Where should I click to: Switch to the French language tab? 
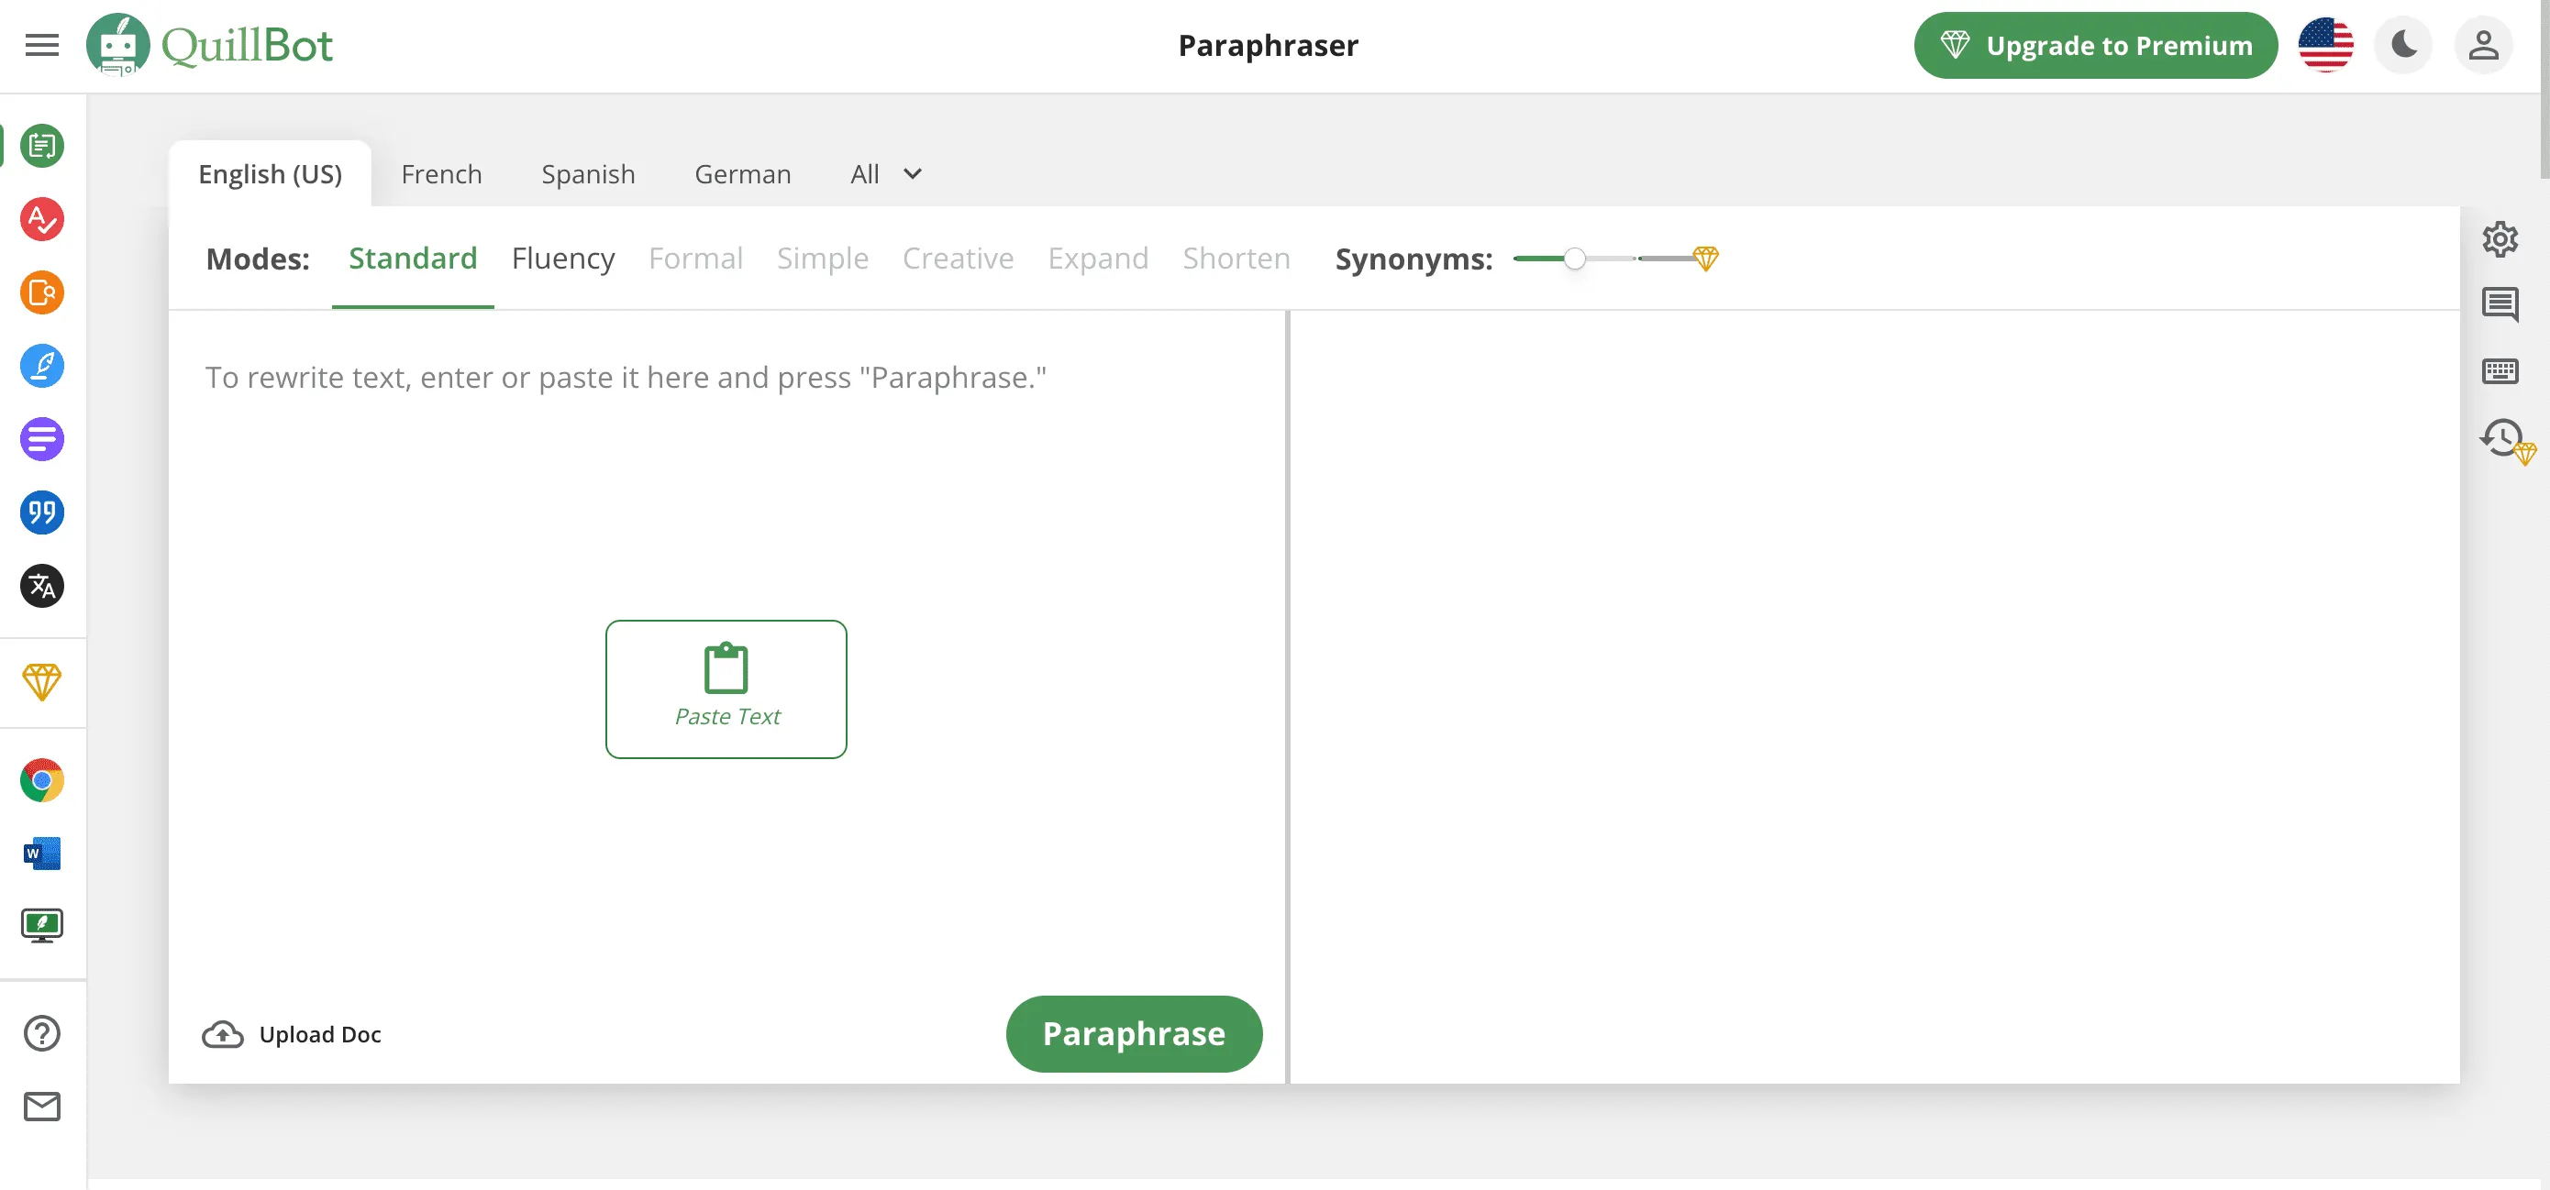(441, 174)
